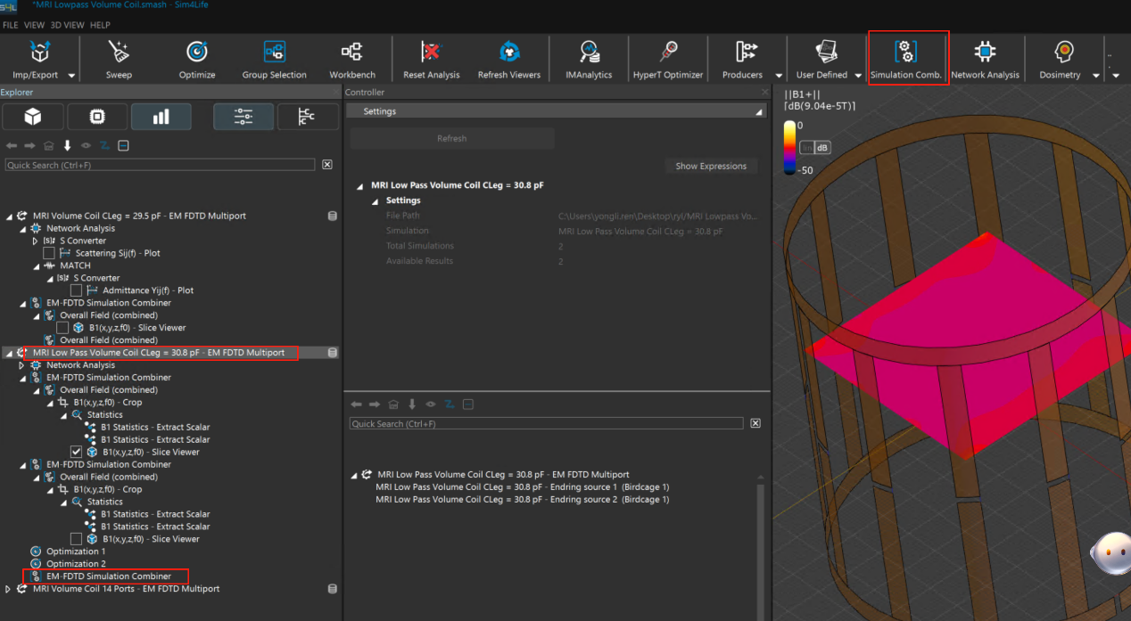Screen dimensions: 1131x621
Task: Open the Simulation Comb. tool
Action: pyautogui.click(x=906, y=55)
